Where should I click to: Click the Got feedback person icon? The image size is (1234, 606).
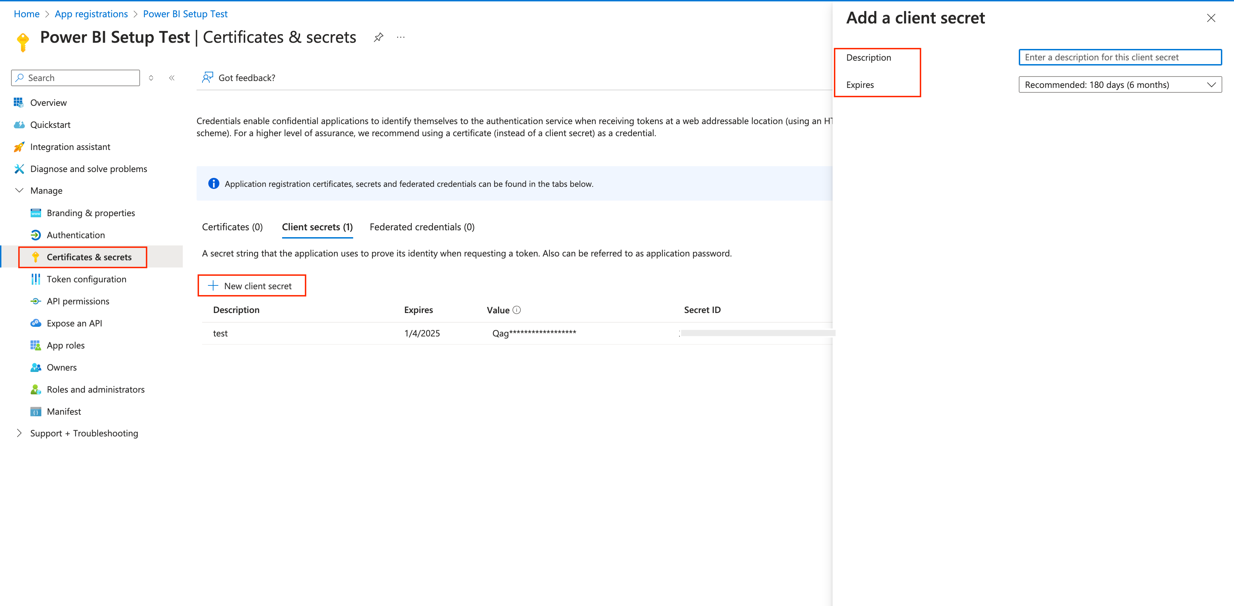click(x=207, y=78)
